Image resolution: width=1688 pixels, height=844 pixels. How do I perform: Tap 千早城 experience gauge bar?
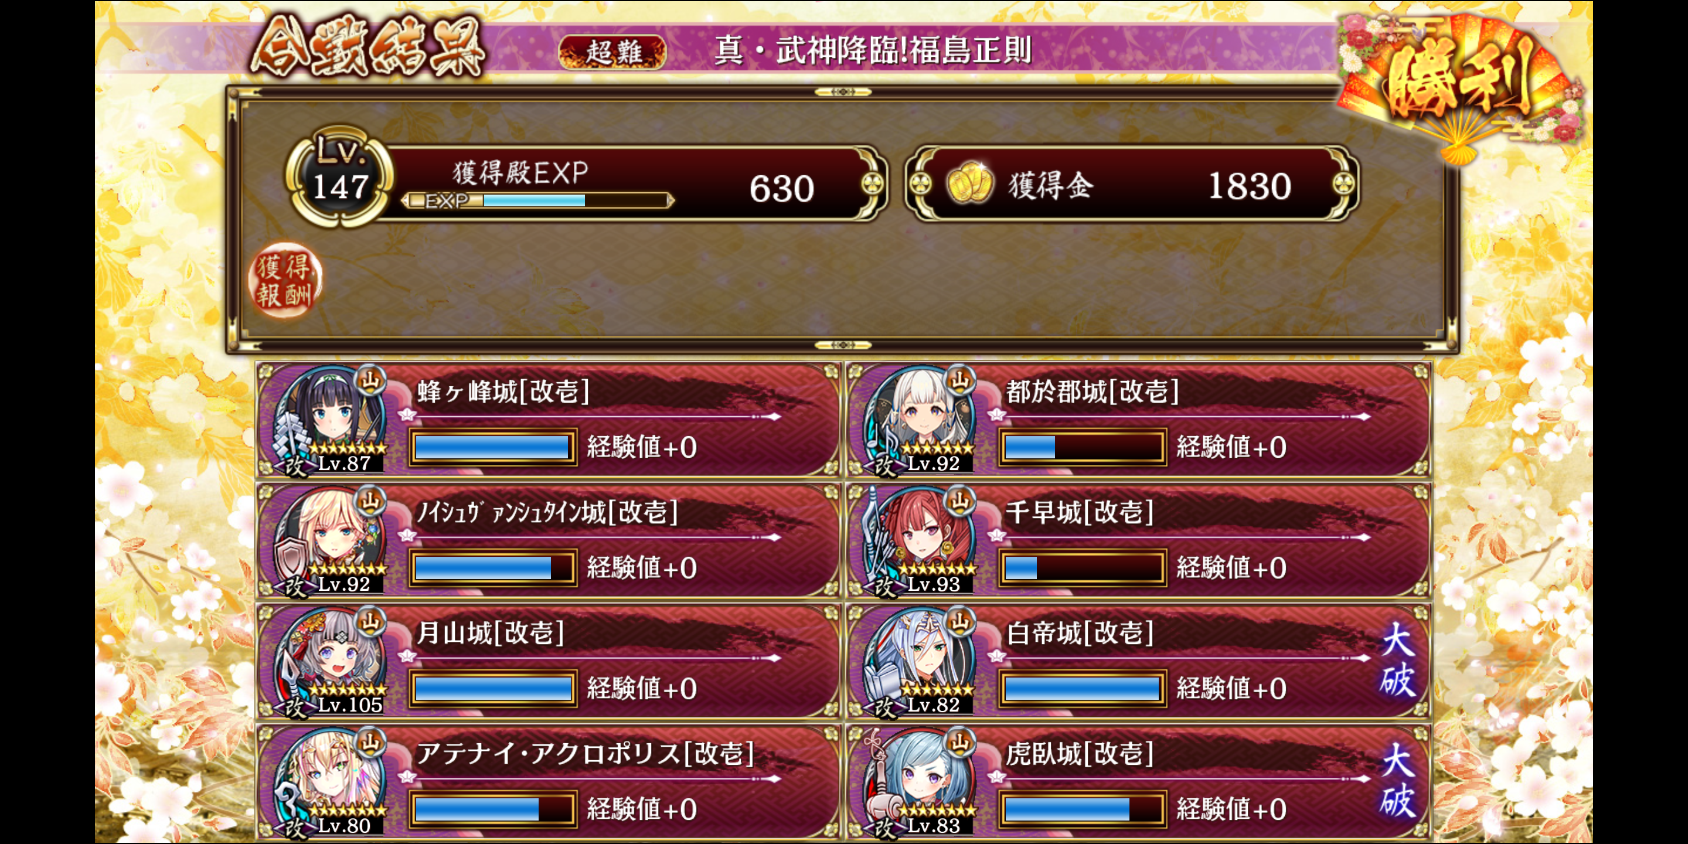(1083, 567)
